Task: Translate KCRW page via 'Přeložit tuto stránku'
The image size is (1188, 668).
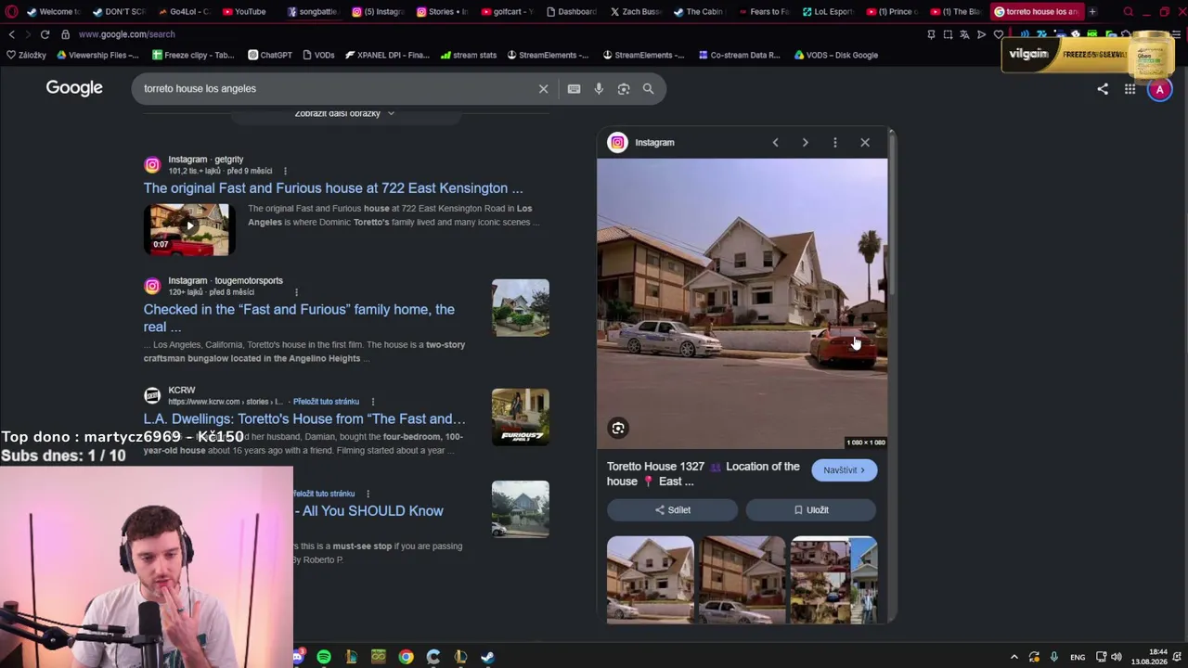Action: coord(326,402)
